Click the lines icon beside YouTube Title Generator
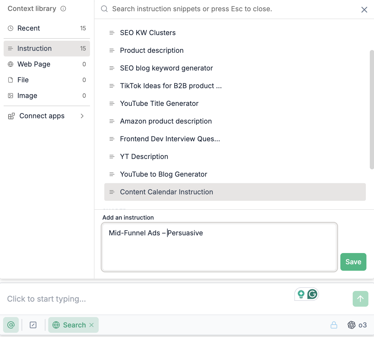 click(112, 104)
